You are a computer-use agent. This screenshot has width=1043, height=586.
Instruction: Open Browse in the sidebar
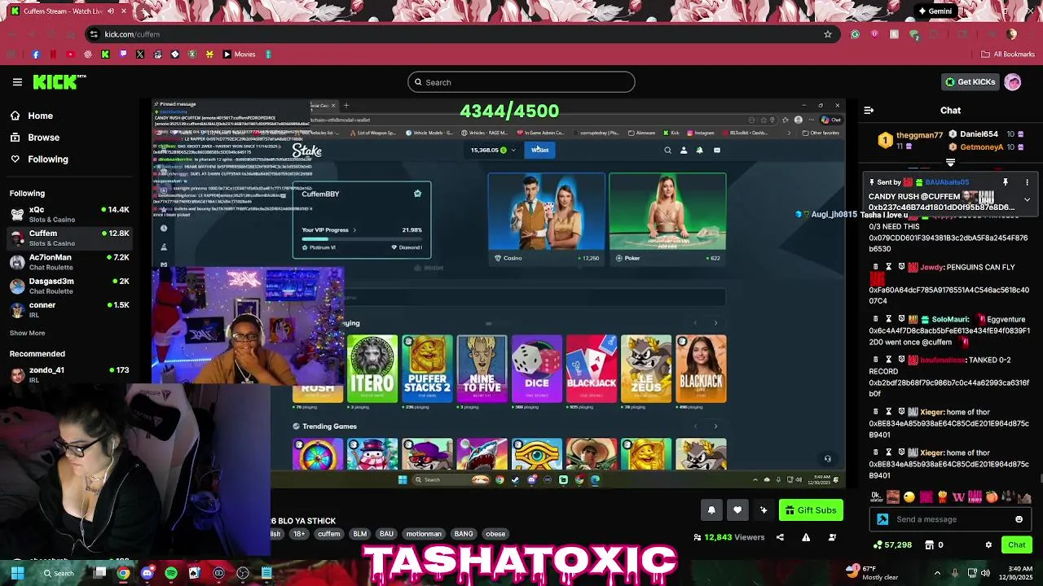click(x=43, y=138)
